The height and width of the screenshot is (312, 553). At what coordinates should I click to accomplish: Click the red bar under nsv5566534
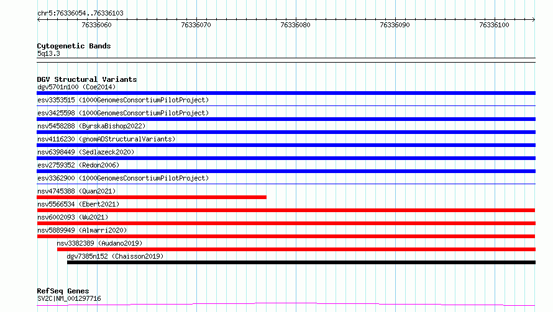tap(286, 210)
